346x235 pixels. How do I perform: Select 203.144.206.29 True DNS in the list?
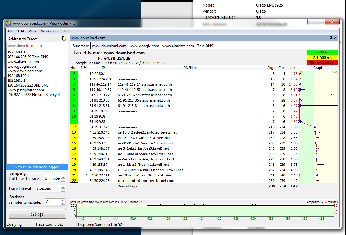click(28, 57)
